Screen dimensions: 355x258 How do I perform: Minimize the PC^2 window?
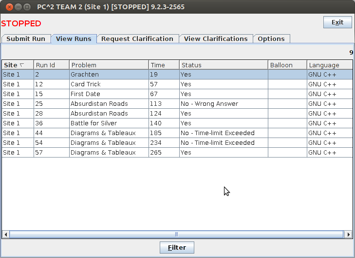(x=18, y=7)
